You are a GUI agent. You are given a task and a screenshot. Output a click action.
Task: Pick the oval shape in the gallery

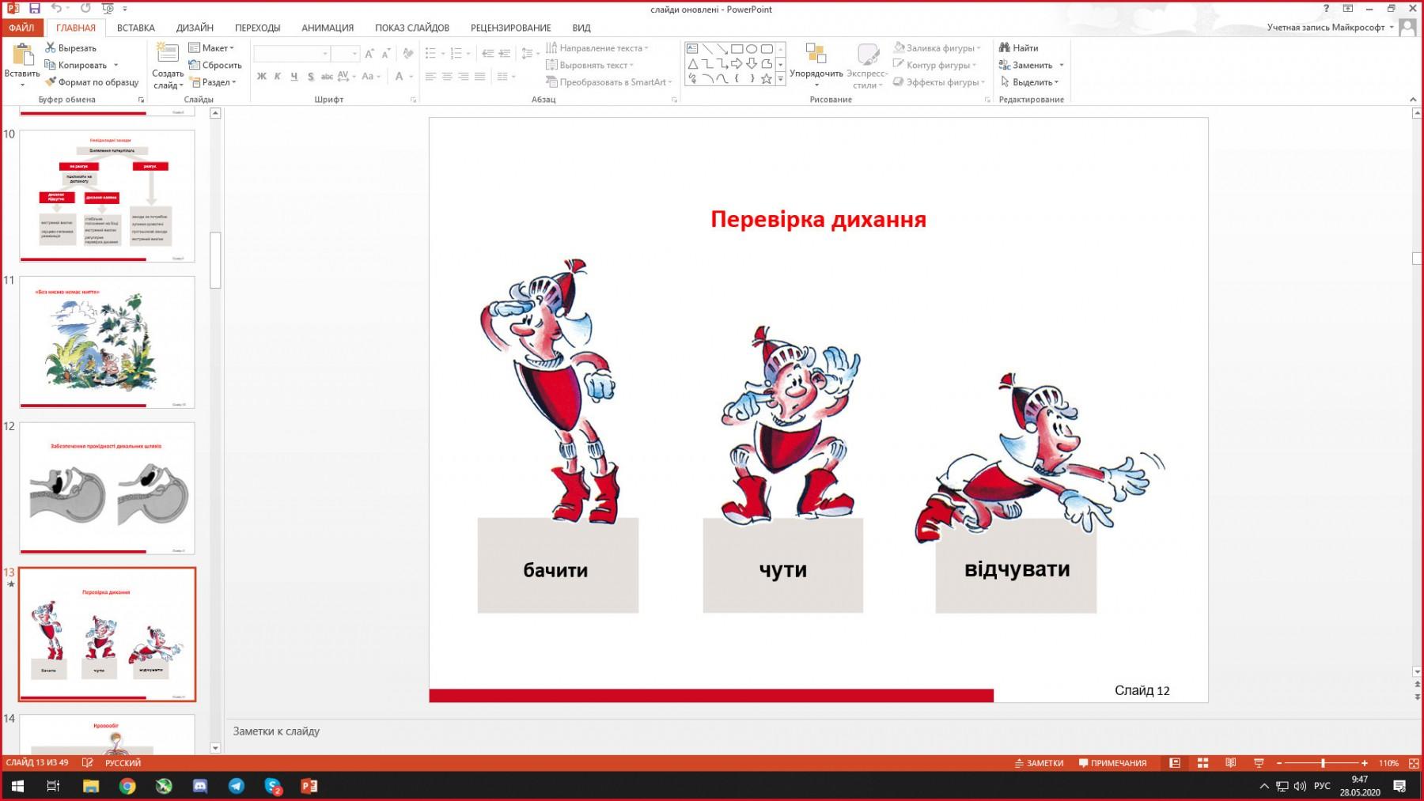click(x=752, y=48)
